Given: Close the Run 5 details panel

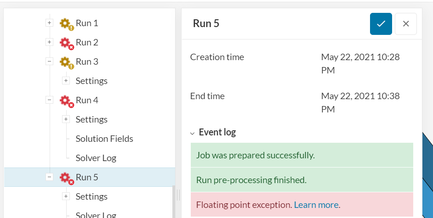Looking at the screenshot, I should click(x=405, y=24).
